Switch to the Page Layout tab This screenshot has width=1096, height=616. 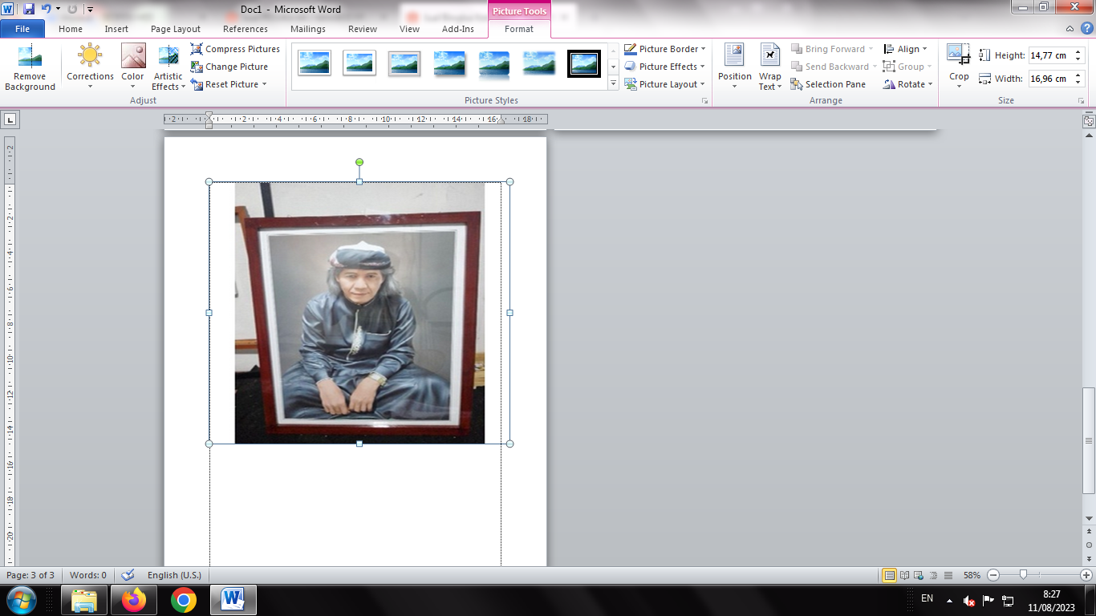176,29
